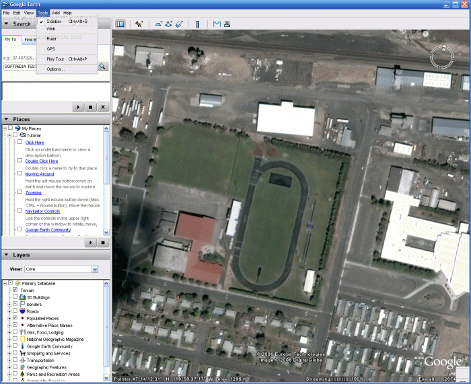This screenshot has width=471, height=384.
Task: Enable the Roads layer checkbox
Action: tap(15, 311)
